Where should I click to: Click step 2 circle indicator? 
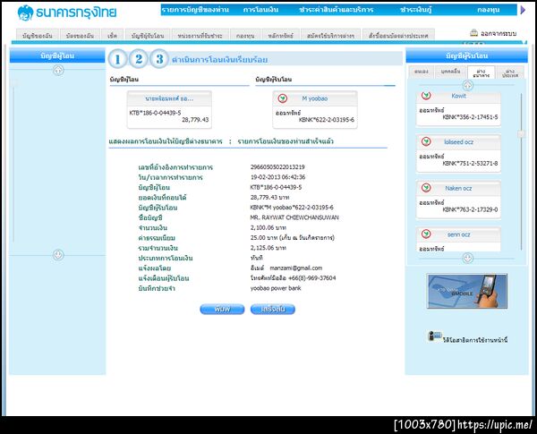[139, 59]
